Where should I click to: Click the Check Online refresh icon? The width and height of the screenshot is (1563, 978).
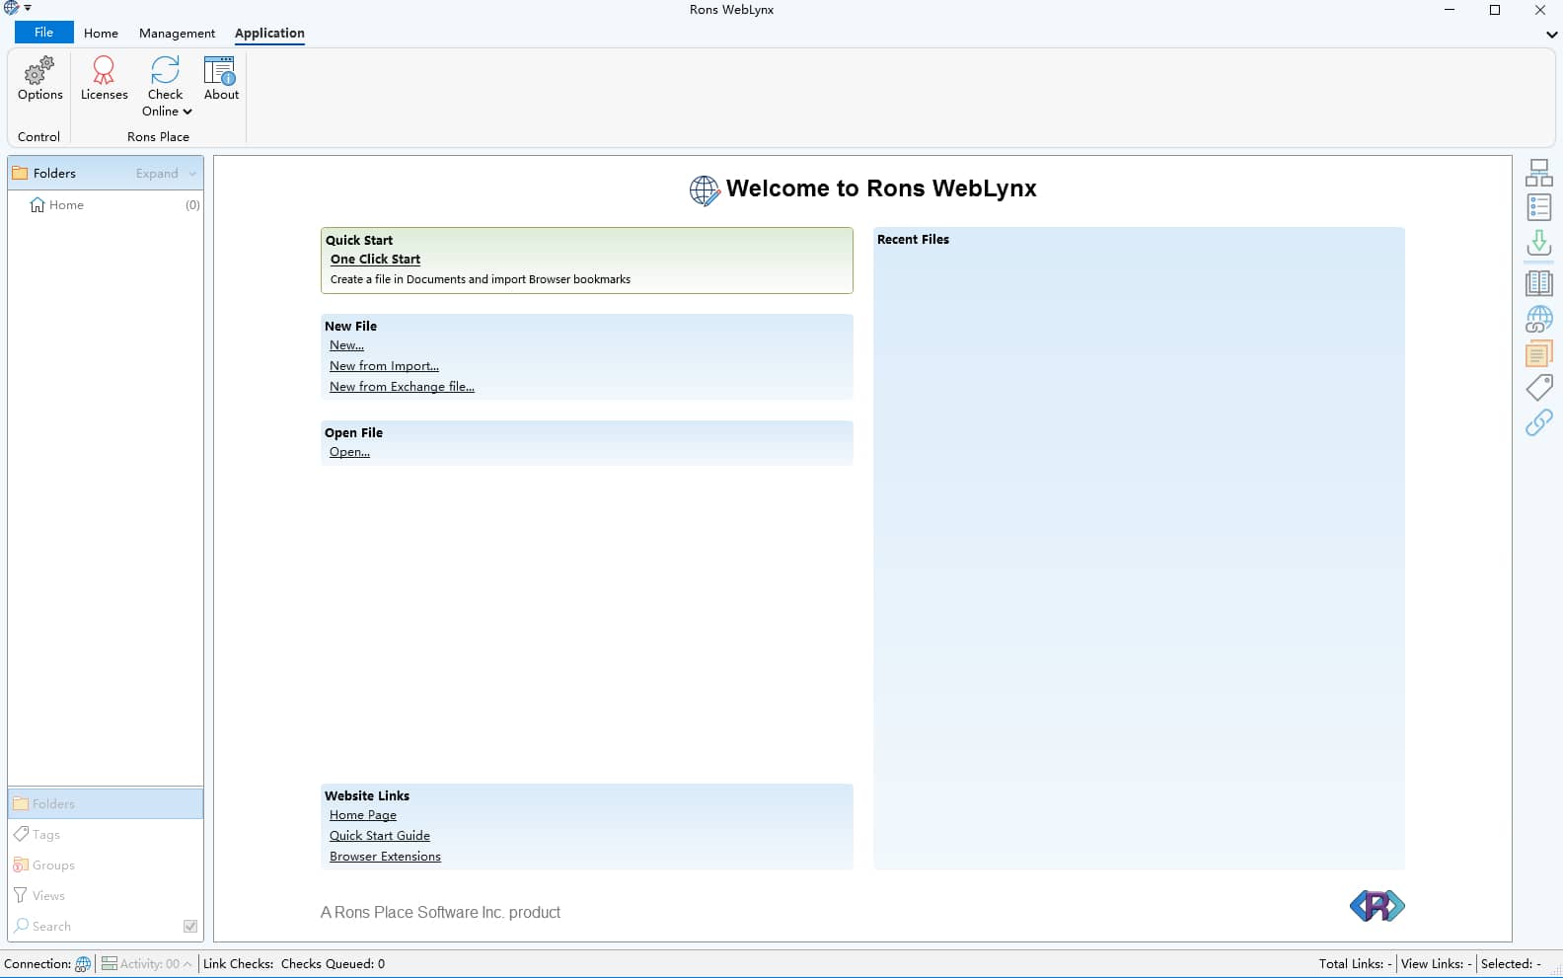(x=165, y=70)
